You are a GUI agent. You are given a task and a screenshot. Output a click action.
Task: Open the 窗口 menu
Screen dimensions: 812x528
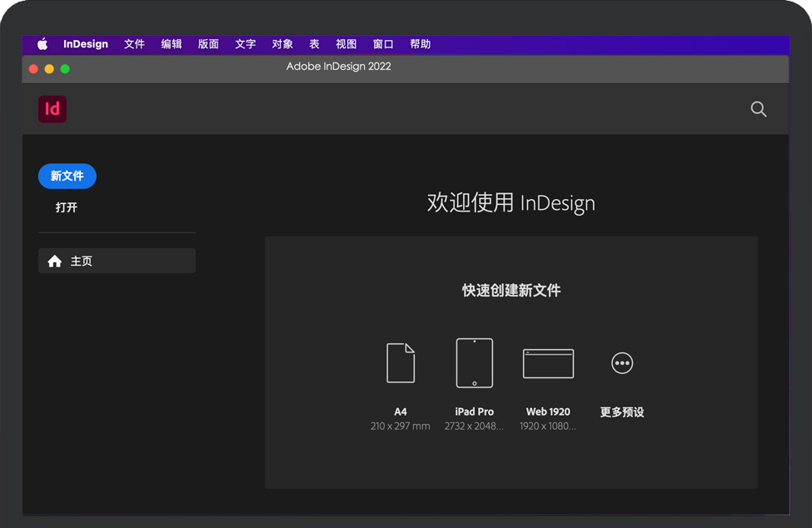(x=383, y=44)
